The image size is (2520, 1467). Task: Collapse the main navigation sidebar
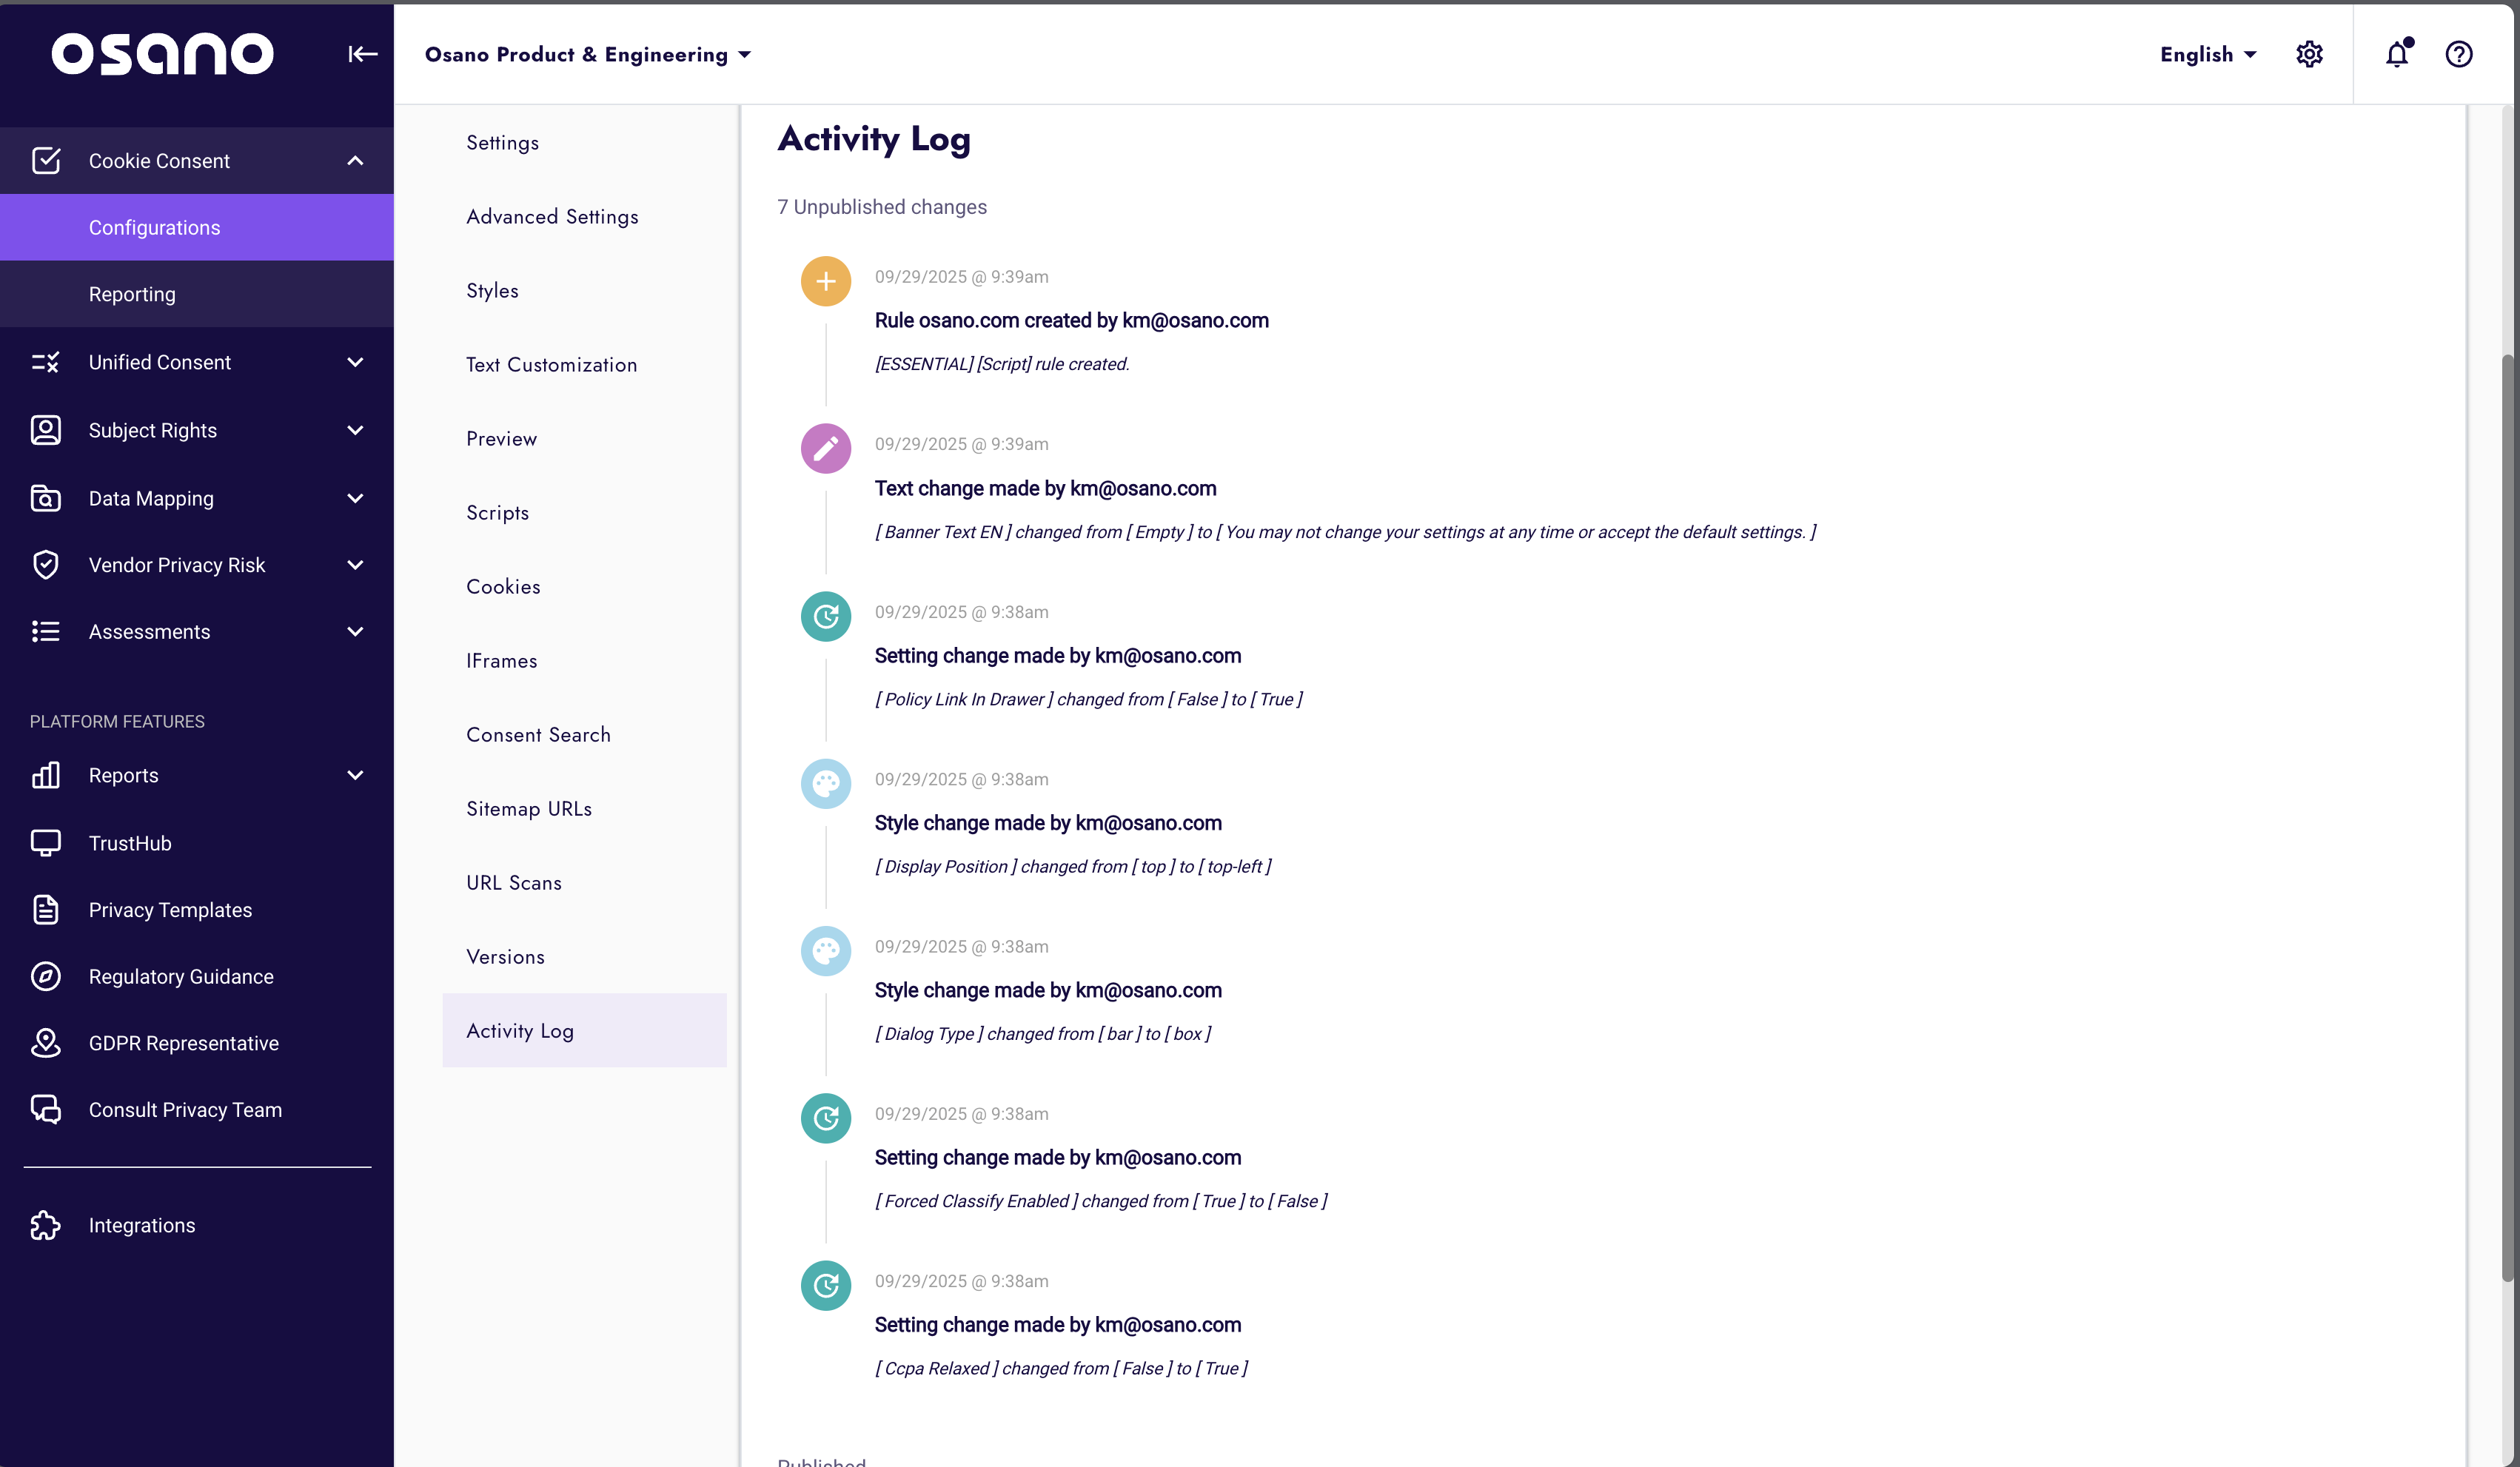click(x=362, y=54)
